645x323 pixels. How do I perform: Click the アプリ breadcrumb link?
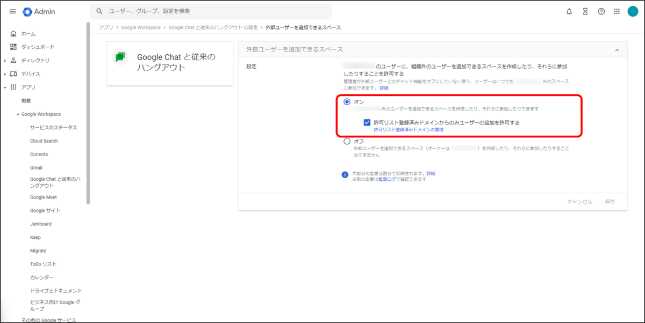[106, 27]
